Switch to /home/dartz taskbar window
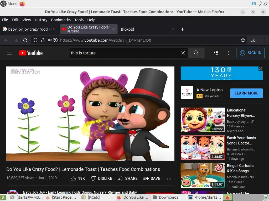 [x=205, y=197]
